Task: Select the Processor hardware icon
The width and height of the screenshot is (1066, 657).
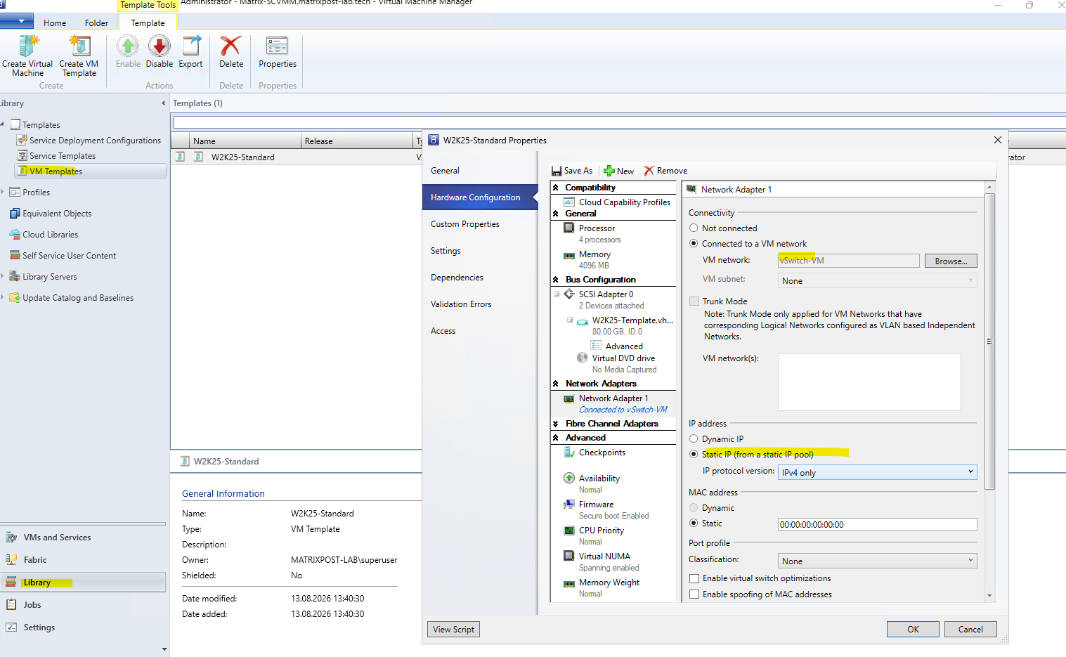Action: pyautogui.click(x=569, y=228)
